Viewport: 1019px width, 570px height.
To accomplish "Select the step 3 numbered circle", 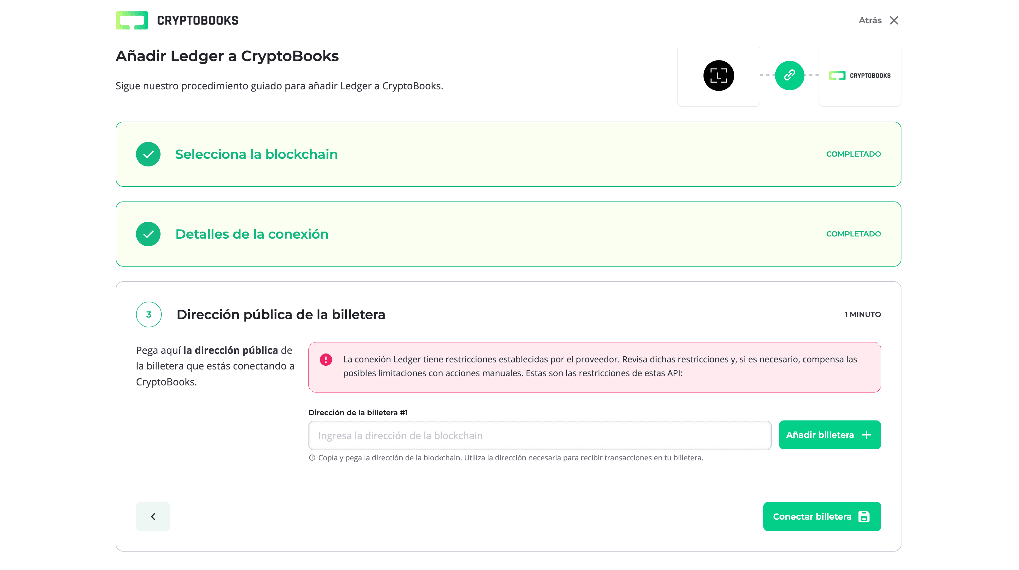I will (x=148, y=314).
